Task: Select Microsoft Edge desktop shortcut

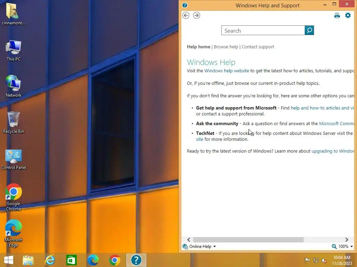Action: pos(14,233)
